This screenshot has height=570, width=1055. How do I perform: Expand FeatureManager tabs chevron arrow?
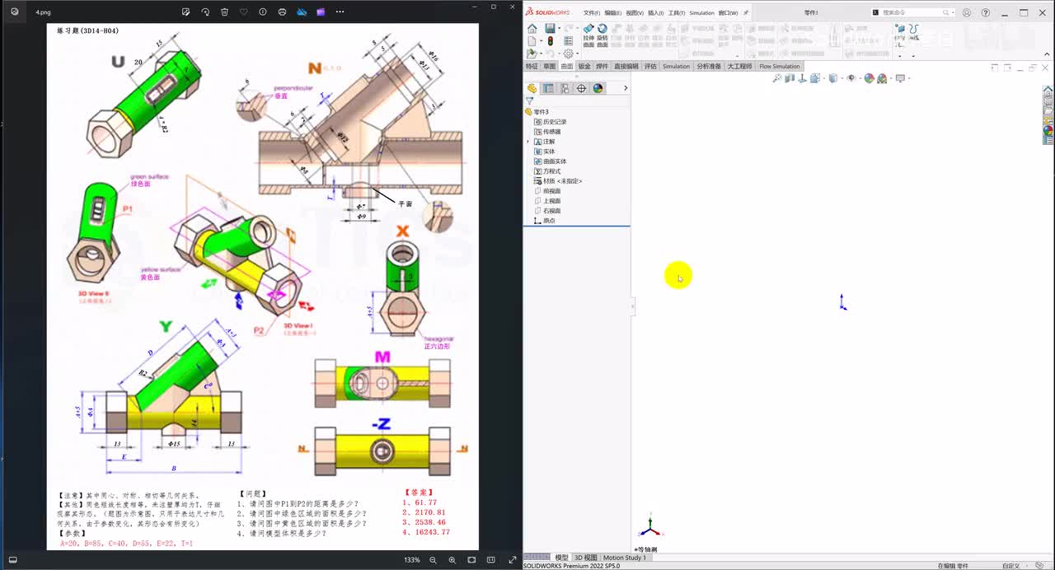click(626, 88)
